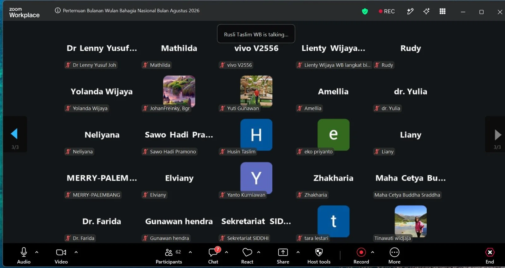The height and width of the screenshot is (268, 505).
Task: Click the Gunawan hendra name label
Action: tap(166, 238)
